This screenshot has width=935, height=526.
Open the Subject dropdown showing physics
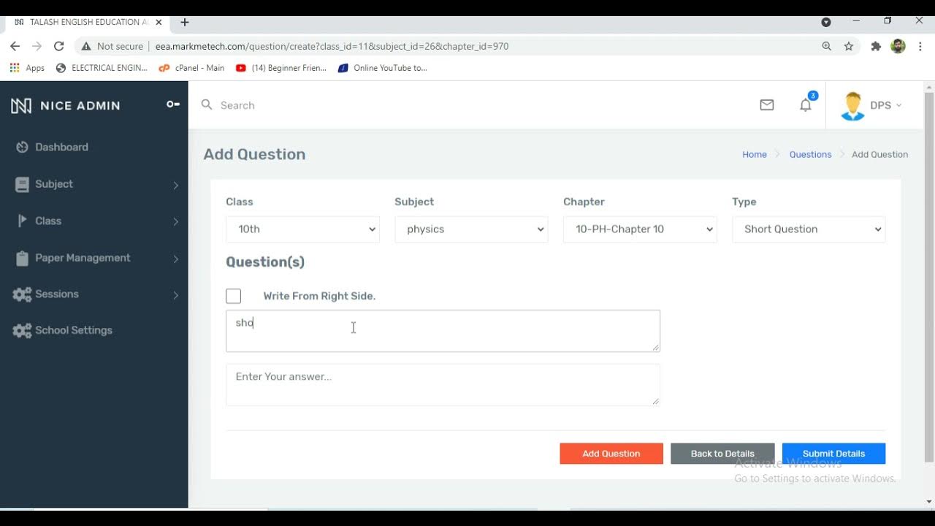click(471, 229)
